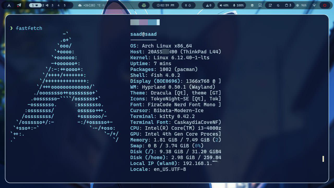
Task: Open the 02:59 PM clock module
Action: click(x=165, y=5)
